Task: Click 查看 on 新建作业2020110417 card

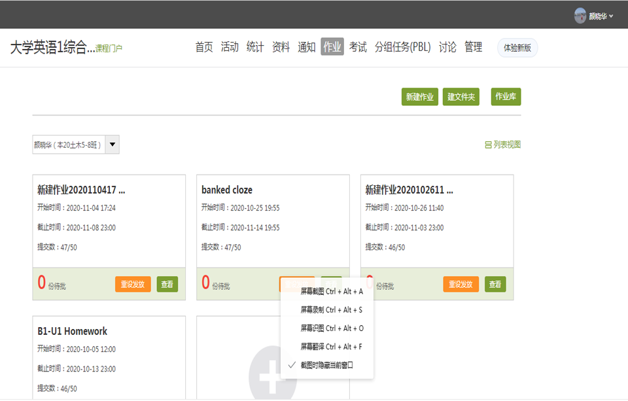Action: click(x=167, y=285)
